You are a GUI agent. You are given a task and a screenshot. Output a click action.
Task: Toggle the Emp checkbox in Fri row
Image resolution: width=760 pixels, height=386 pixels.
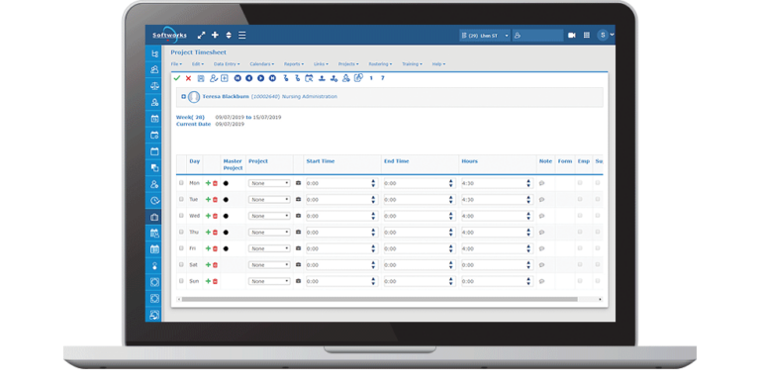[580, 248]
